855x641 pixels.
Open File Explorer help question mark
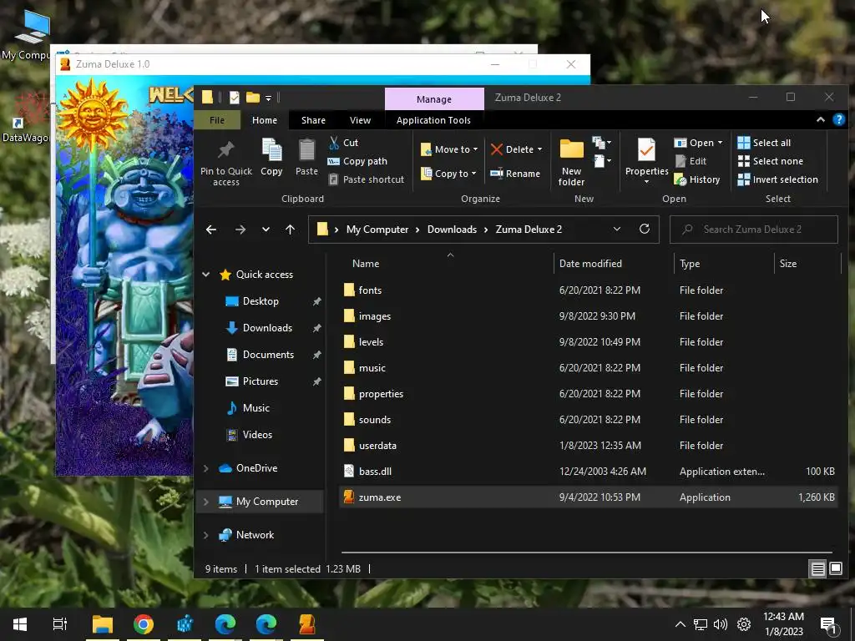[838, 120]
